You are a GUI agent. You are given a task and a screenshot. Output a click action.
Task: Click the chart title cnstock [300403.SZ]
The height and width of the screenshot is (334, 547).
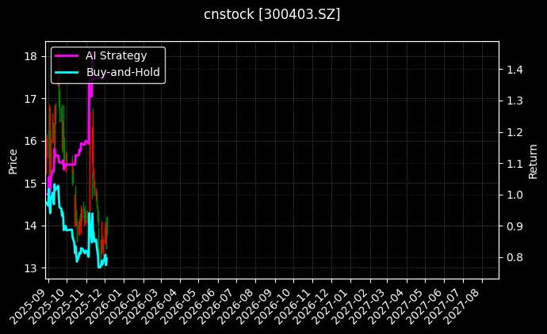(273, 15)
